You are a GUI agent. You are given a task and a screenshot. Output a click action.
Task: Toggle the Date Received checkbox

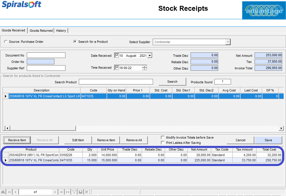117,55
